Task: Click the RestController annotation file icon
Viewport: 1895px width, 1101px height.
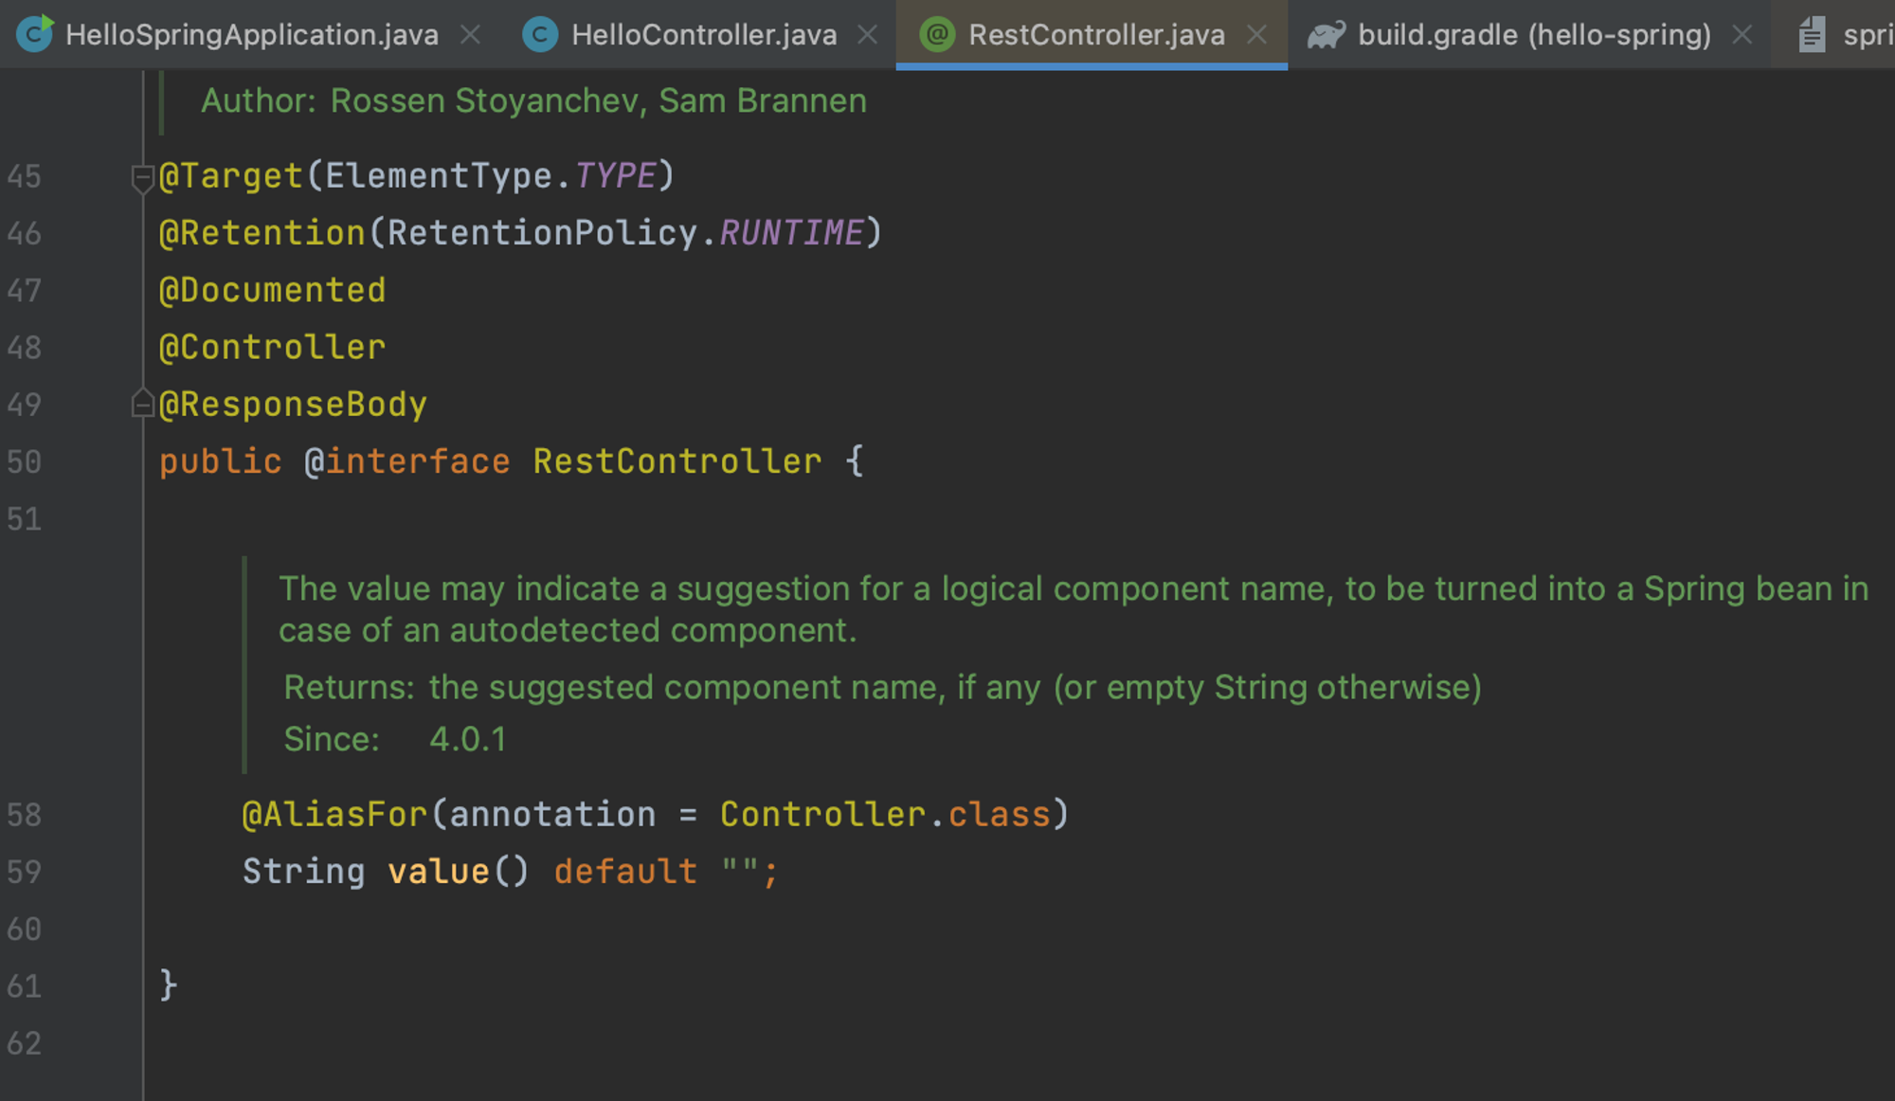Action: point(937,35)
